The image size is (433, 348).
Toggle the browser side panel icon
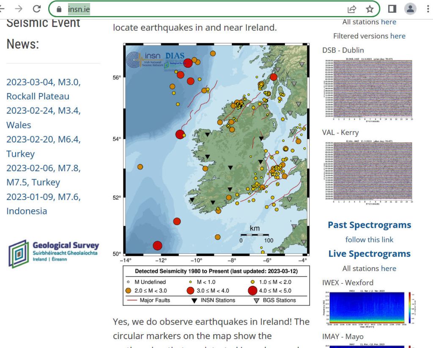pyautogui.click(x=392, y=9)
